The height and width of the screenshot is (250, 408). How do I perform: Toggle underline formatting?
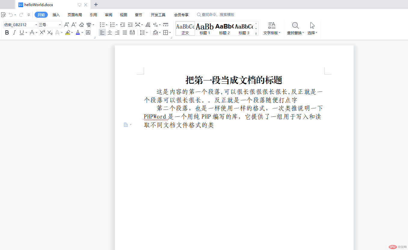22,32
